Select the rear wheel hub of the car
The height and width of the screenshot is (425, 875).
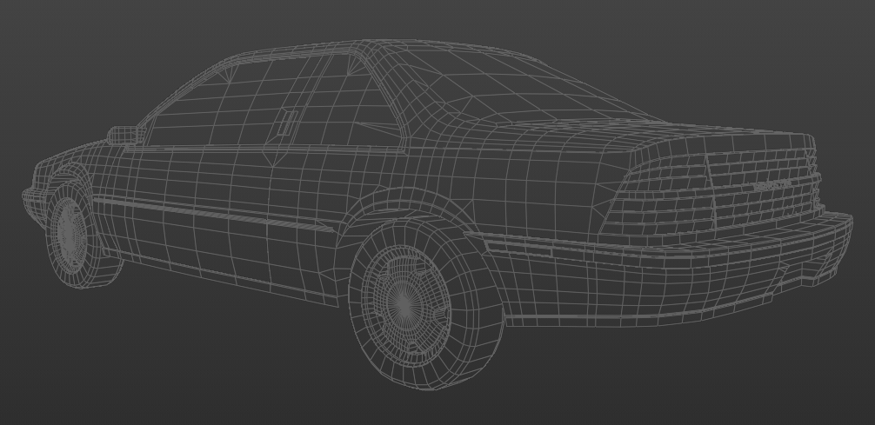405,304
